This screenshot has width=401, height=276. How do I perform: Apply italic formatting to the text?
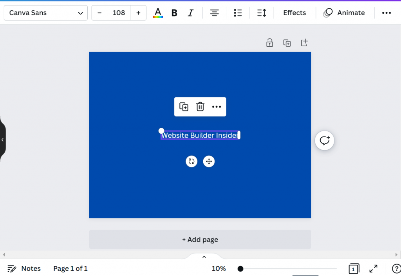click(x=190, y=13)
